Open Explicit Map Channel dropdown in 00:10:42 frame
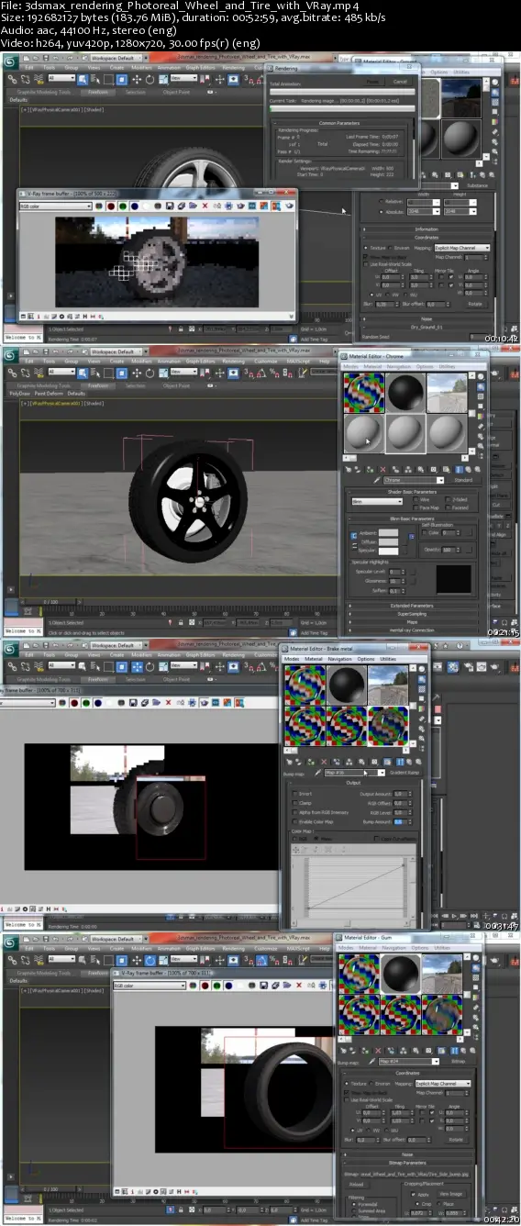 [x=461, y=249]
